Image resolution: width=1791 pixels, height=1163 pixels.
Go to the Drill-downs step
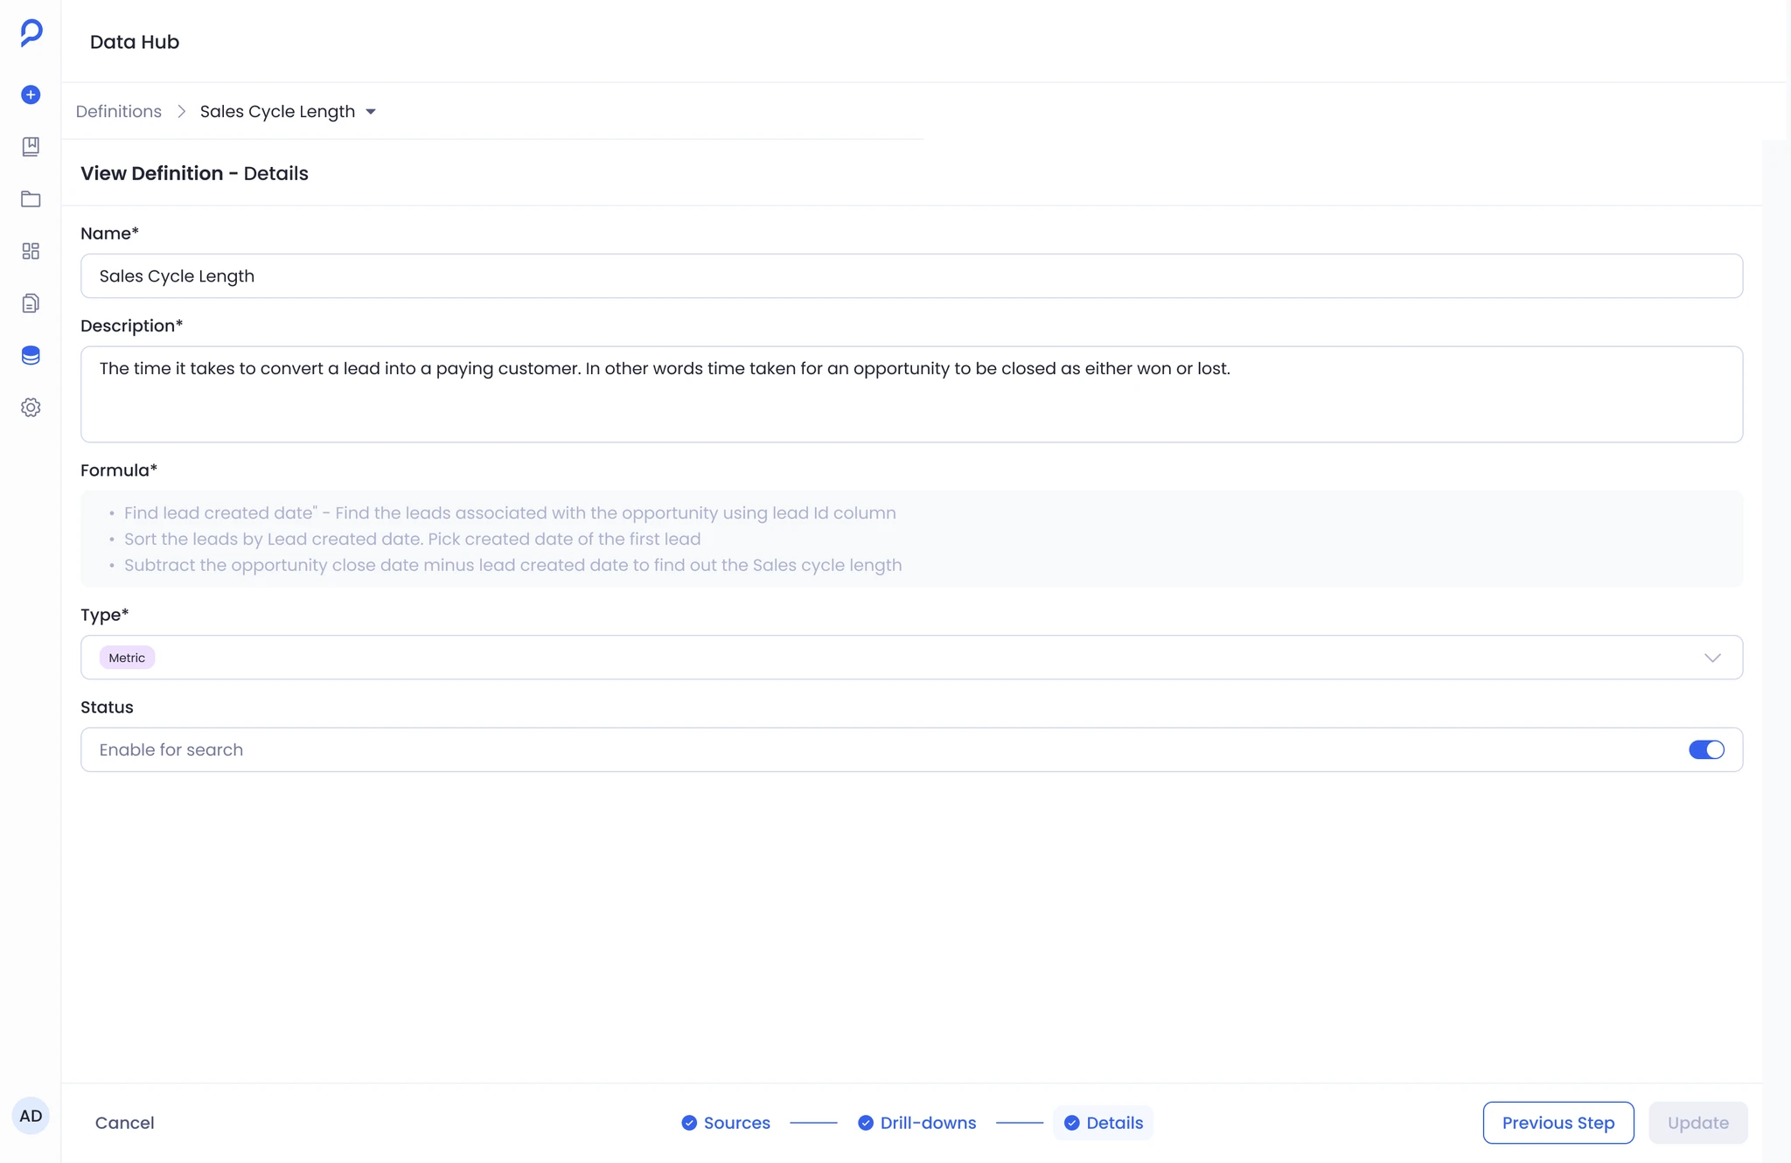(x=916, y=1123)
